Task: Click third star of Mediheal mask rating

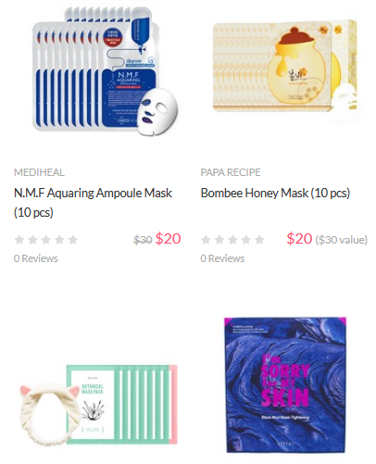Action: [46, 240]
